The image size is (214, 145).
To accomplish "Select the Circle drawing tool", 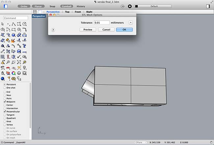I will point(24,24).
